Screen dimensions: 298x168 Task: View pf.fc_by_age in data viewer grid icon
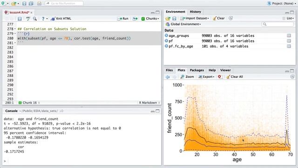click(x=289, y=46)
